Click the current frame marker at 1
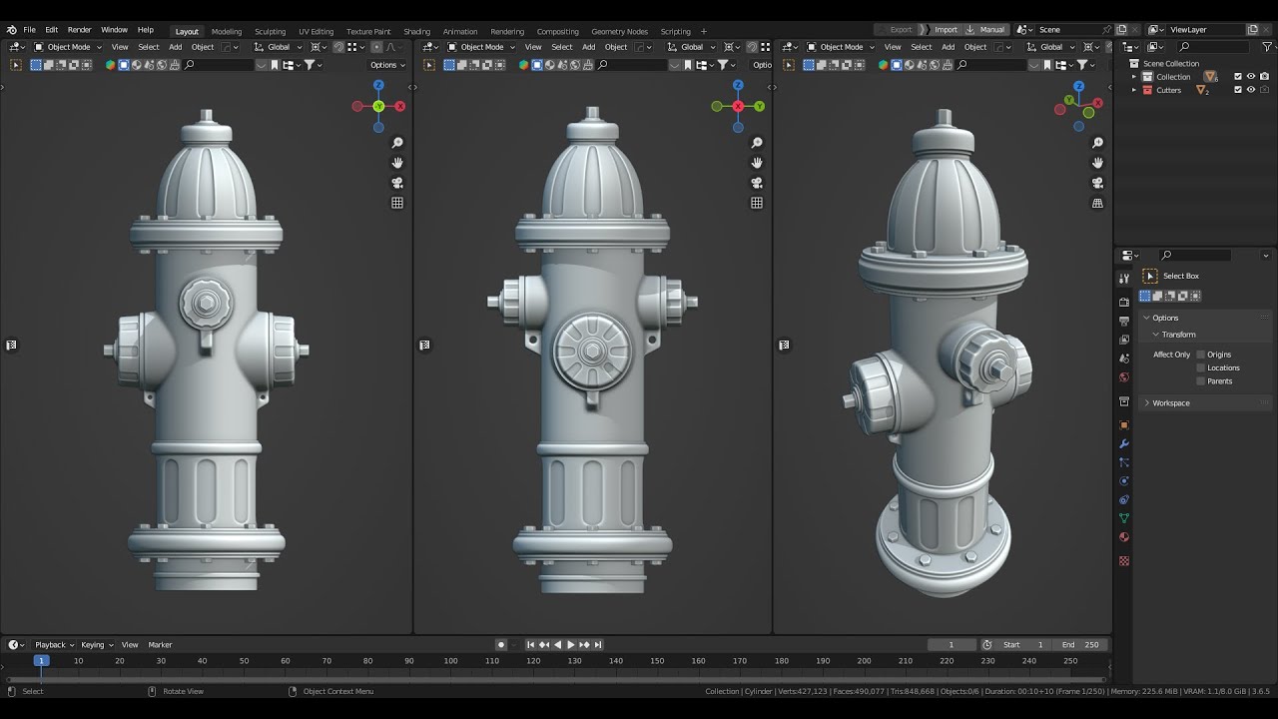Image resolution: width=1278 pixels, height=719 pixels. (41, 660)
